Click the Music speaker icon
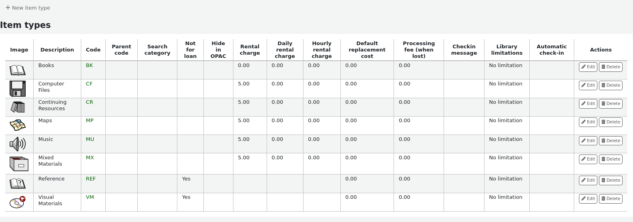 [18, 144]
